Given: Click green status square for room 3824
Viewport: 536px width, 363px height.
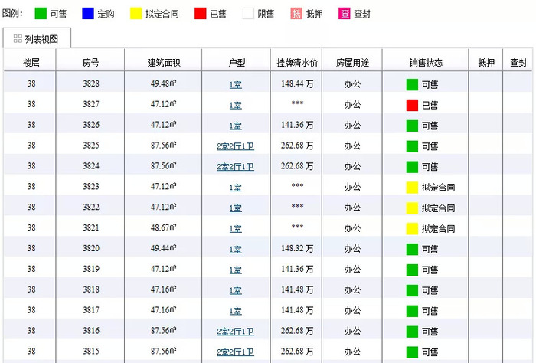Looking at the screenshot, I should 412,167.
